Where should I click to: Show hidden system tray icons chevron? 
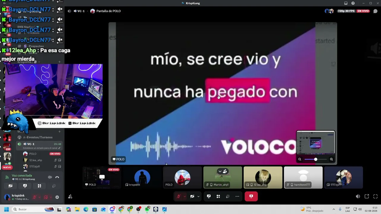(x=334, y=210)
